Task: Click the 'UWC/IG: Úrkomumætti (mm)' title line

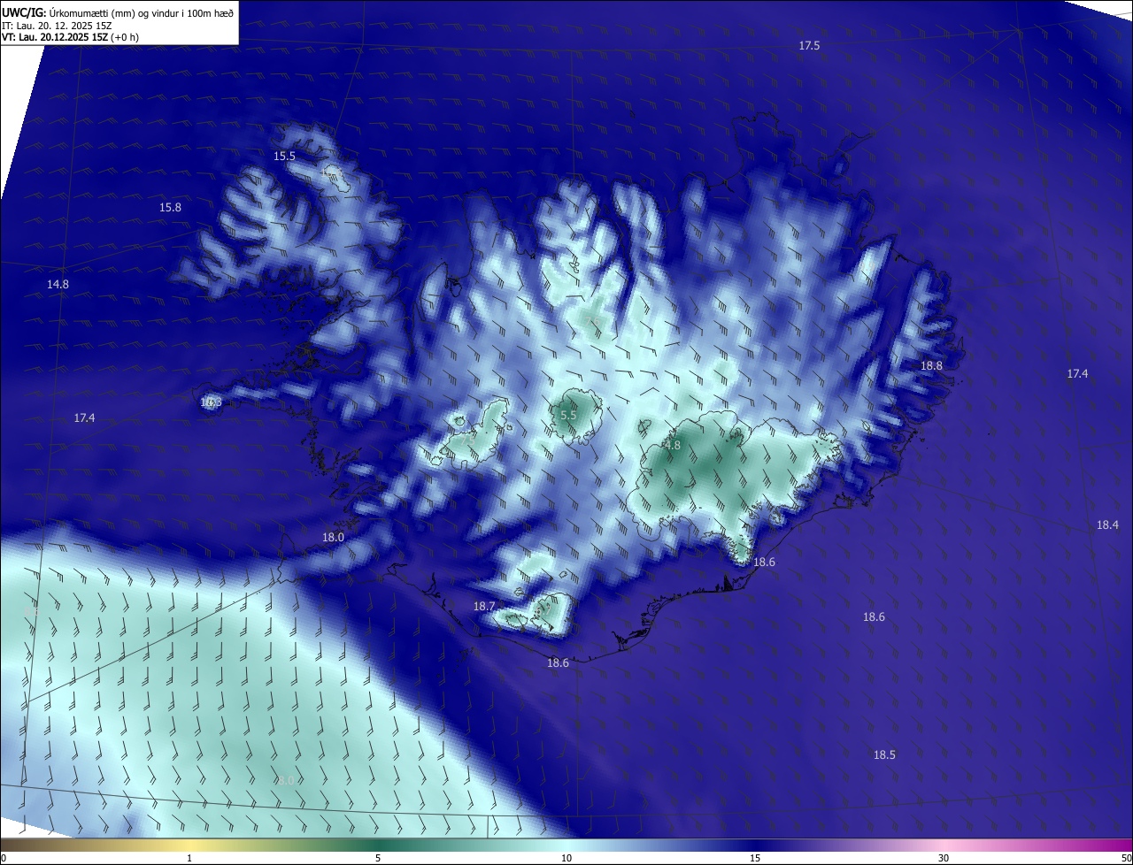Action: (118, 12)
